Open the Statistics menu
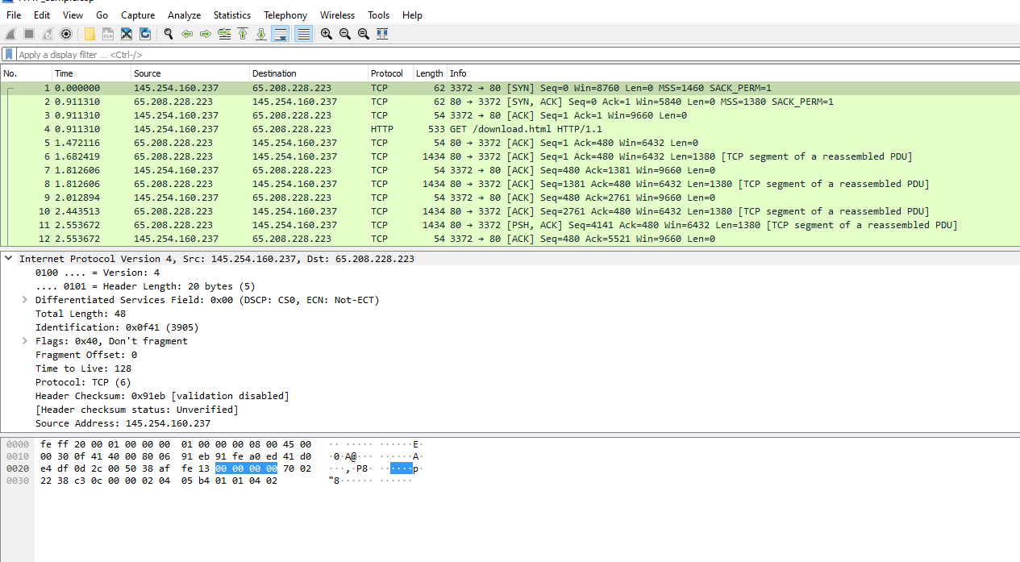The height and width of the screenshot is (562, 1020). (x=232, y=15)
